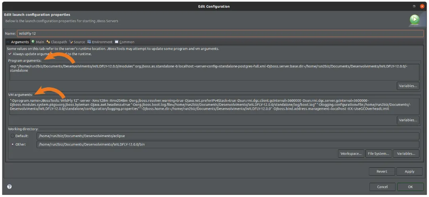Open the File System... browse button

click(379, 154)
